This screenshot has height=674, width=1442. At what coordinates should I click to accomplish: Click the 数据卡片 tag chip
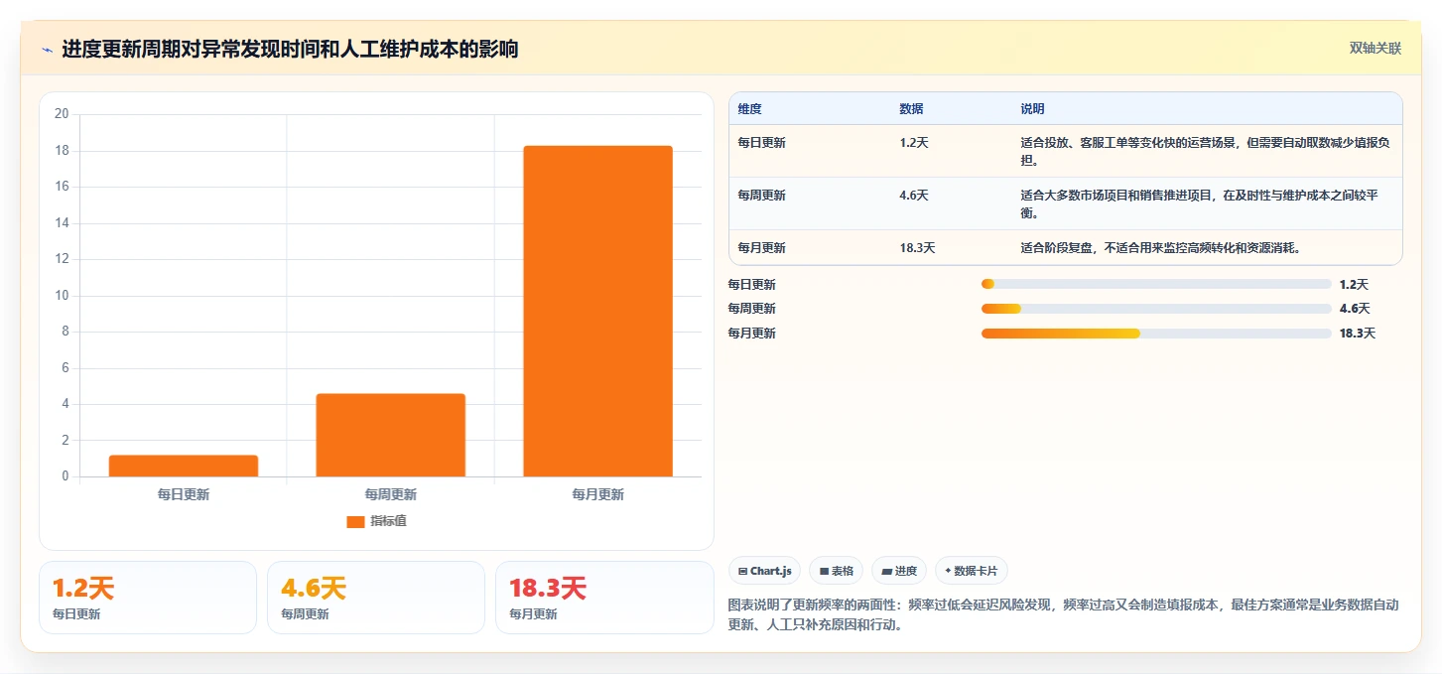pos(972,571)
